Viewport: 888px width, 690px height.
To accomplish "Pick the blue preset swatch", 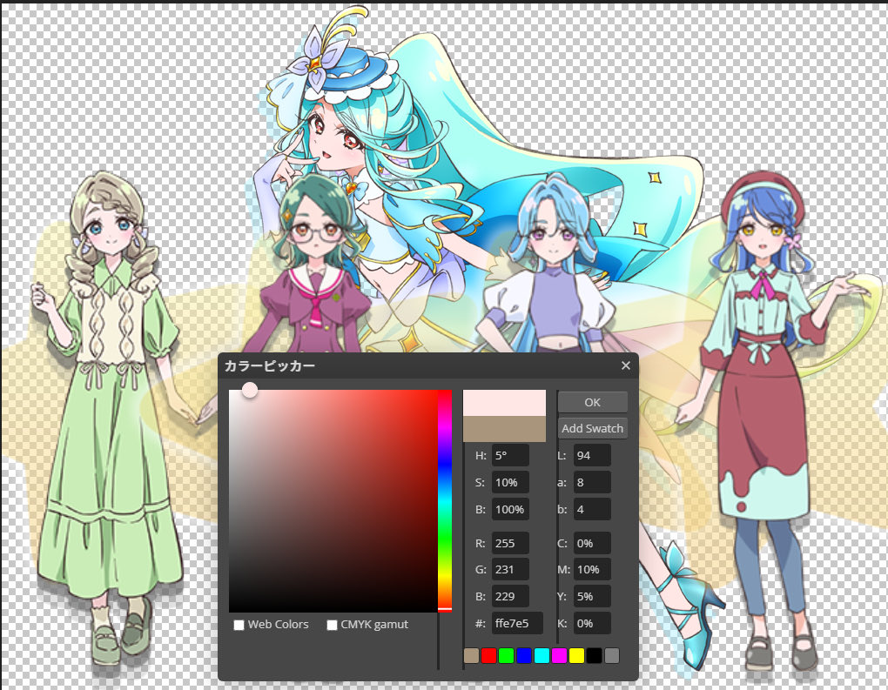I will click(x=524, y=655).
